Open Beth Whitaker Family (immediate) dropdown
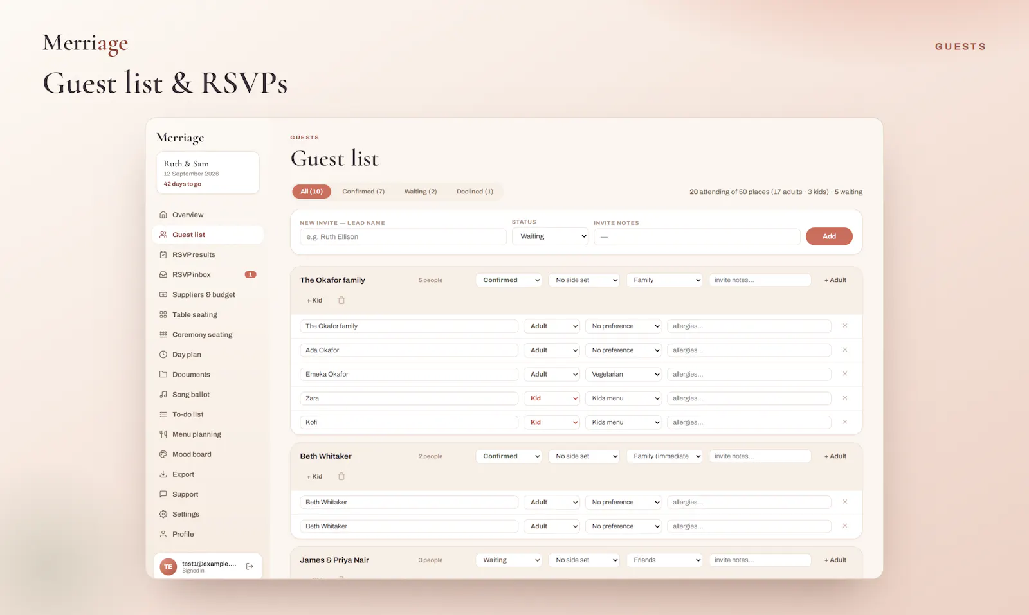 pyautogui.click(x=664, y=456)
